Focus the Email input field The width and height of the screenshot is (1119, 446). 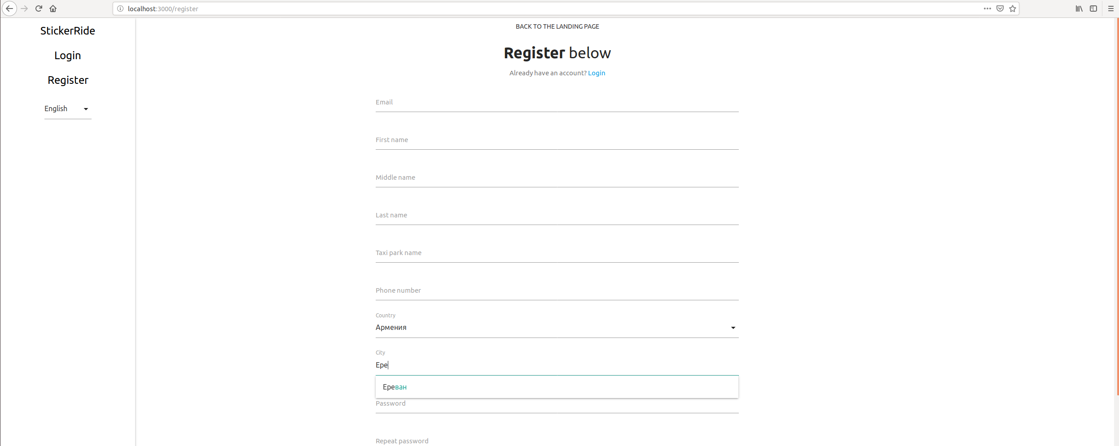(557, 103)
